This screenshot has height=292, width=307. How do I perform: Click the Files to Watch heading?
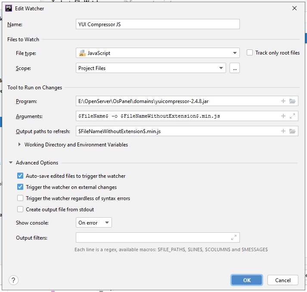coord(23,40)
